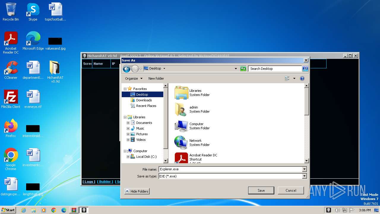
Task: Expand the Local Disk (C:) node
Action: 128,157
